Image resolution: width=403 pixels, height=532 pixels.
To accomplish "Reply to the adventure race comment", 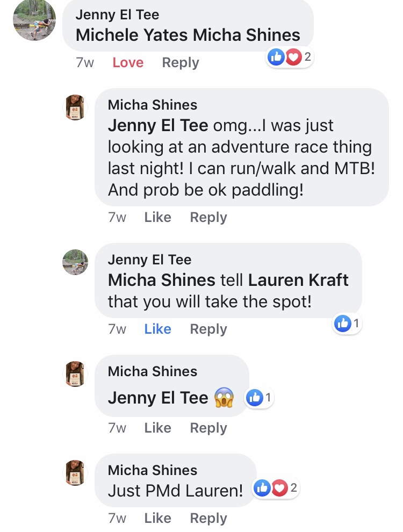I will 208,218.
